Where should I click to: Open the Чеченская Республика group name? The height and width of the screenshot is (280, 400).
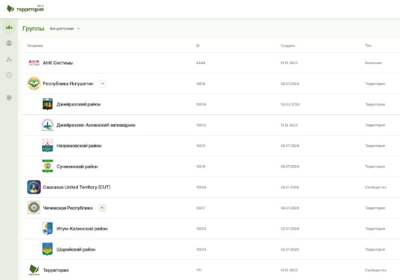(x=67, y=208)
